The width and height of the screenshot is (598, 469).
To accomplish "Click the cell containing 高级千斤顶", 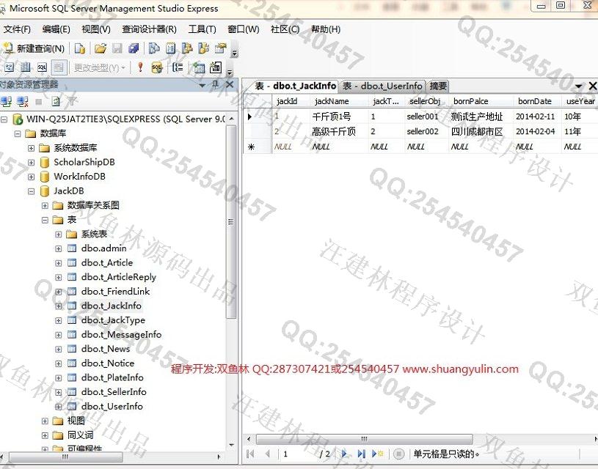I will tap(339, 132).
